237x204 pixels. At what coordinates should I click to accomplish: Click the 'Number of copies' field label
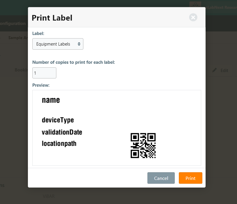click(x=74, y=62)
